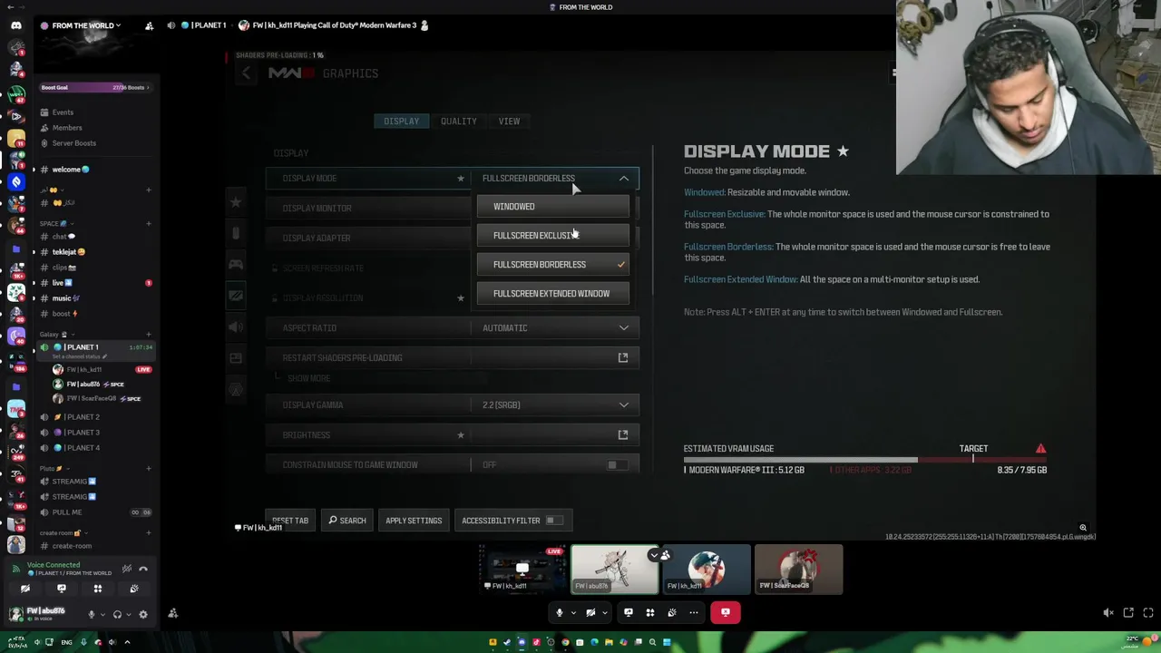
Task: Click the Estimated VRAM Usage bar
Action: point(864,459)
